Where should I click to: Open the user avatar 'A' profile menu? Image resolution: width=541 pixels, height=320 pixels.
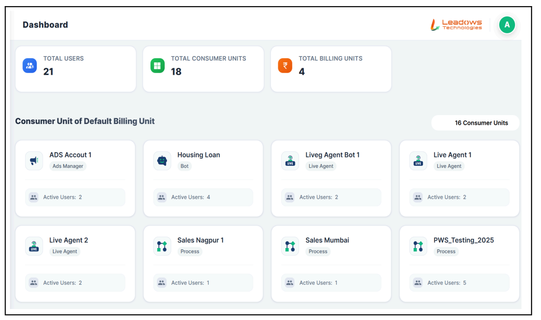tap(507, 25)
